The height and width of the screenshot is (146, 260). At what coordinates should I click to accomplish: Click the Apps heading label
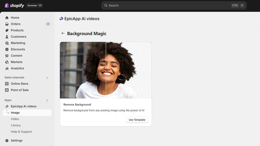tap(8, 100)
